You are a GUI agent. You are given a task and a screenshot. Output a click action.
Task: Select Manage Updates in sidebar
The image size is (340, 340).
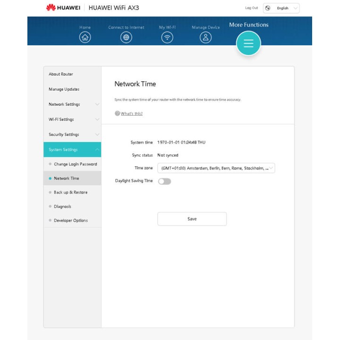72,89
